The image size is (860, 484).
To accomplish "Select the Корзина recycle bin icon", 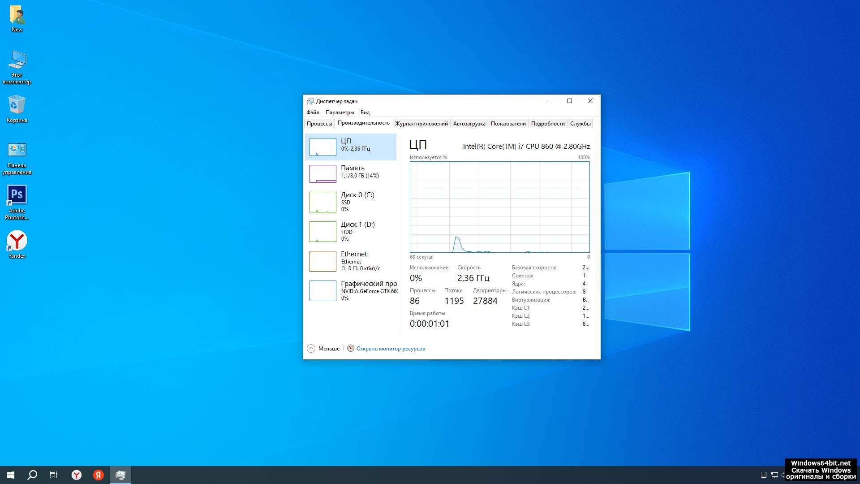I will [17, 106].
